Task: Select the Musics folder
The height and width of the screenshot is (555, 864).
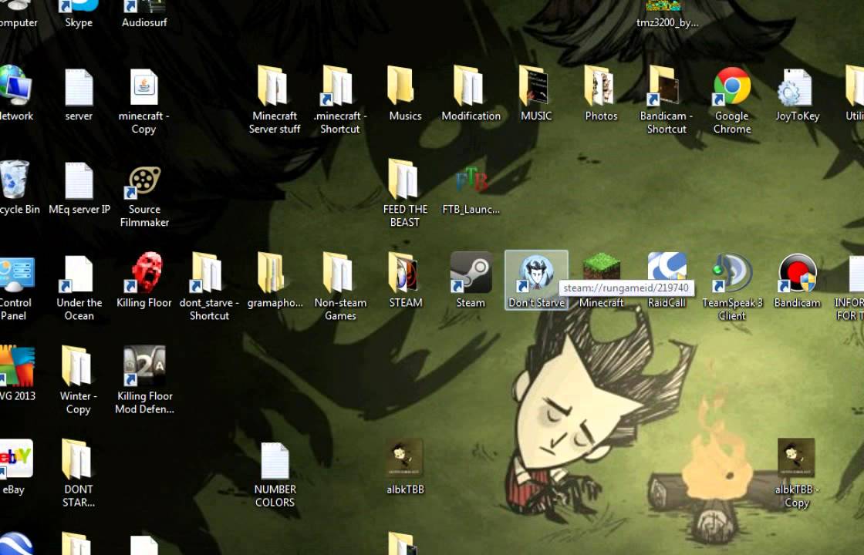Action: pos(405,93)
